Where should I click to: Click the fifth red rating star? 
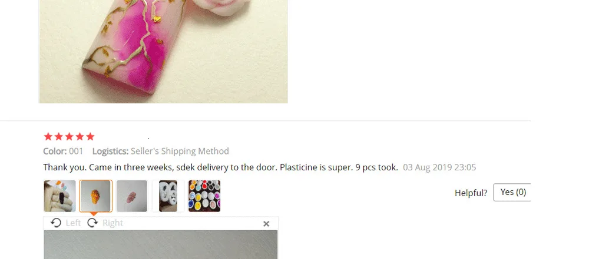(90, 136)
